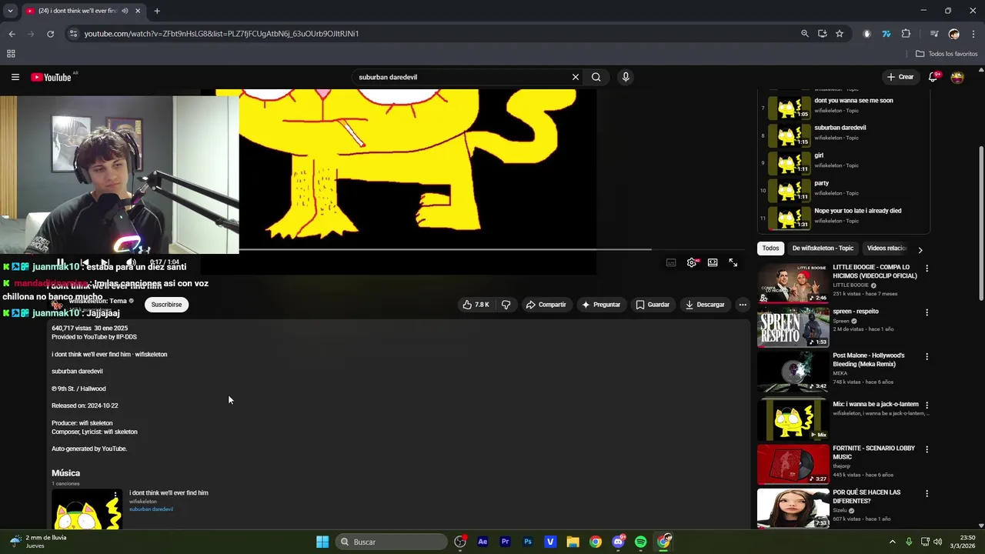Subscribe with the Suscribirse button
Image resolution: width=985 pixels, height=554 pixels.
coord(166,305)
